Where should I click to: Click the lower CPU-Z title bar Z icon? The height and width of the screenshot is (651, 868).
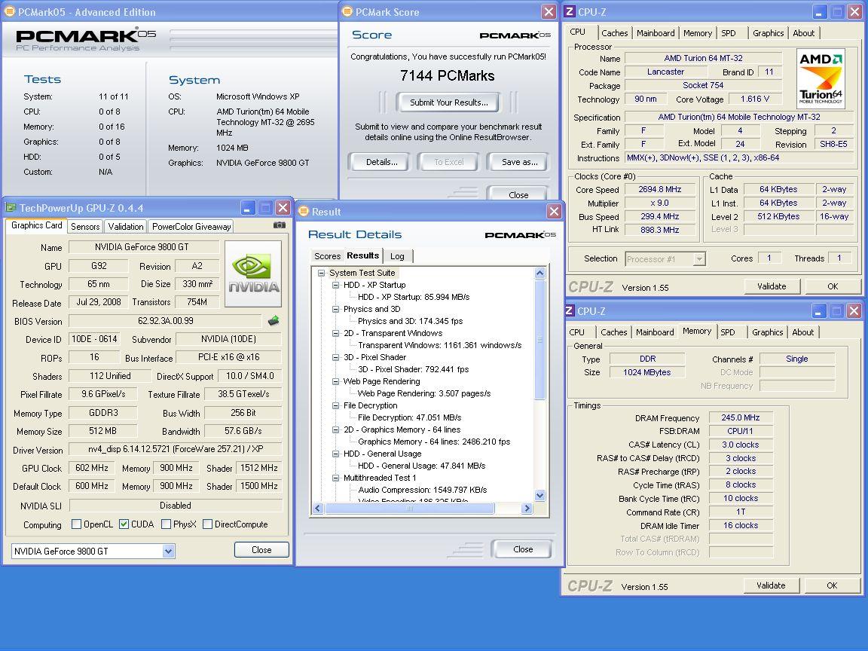570,310
